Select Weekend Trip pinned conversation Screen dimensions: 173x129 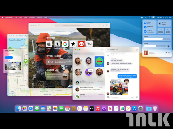(x=99, y=62)
